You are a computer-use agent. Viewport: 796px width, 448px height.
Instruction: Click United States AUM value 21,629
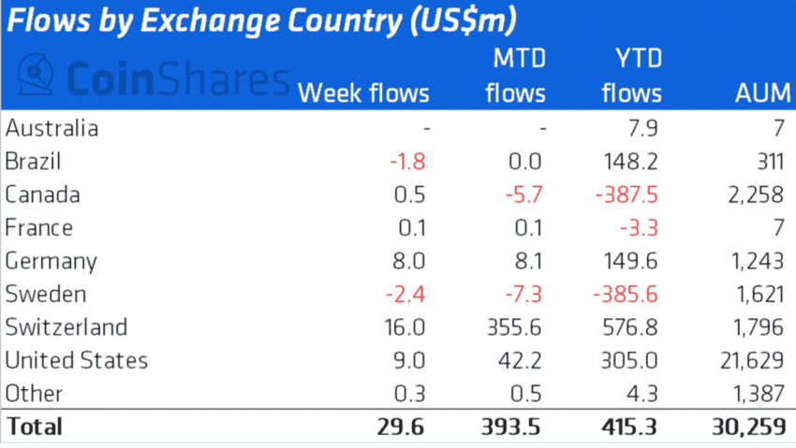[x=752, y=361]
